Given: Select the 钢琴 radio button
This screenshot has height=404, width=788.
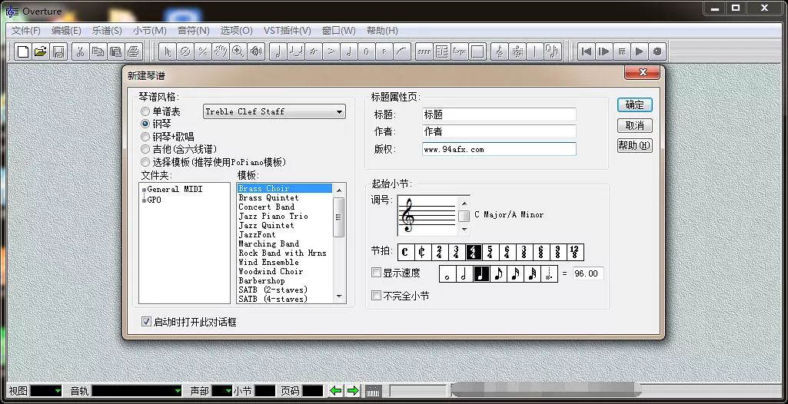Looking at the screenshot, I should [145, 124].
